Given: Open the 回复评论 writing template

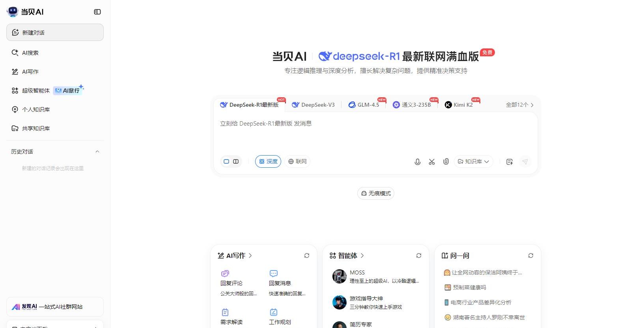Looking at the screenshot, I should coord(239,283).
